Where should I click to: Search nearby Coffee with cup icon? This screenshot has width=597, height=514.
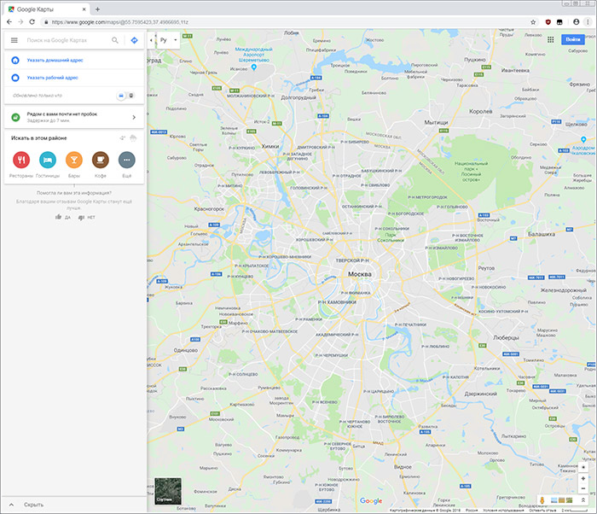click(101, 160)
